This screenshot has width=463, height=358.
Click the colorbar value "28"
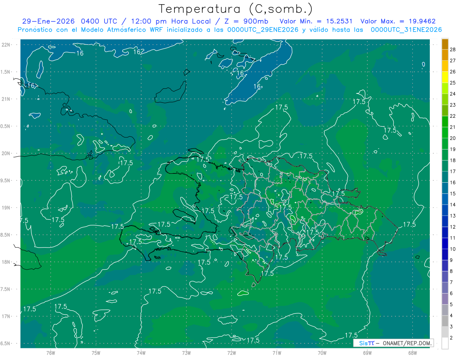click(453, 49)
